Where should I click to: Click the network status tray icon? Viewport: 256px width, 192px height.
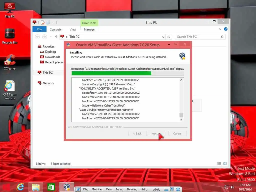[x=226, y=187]
